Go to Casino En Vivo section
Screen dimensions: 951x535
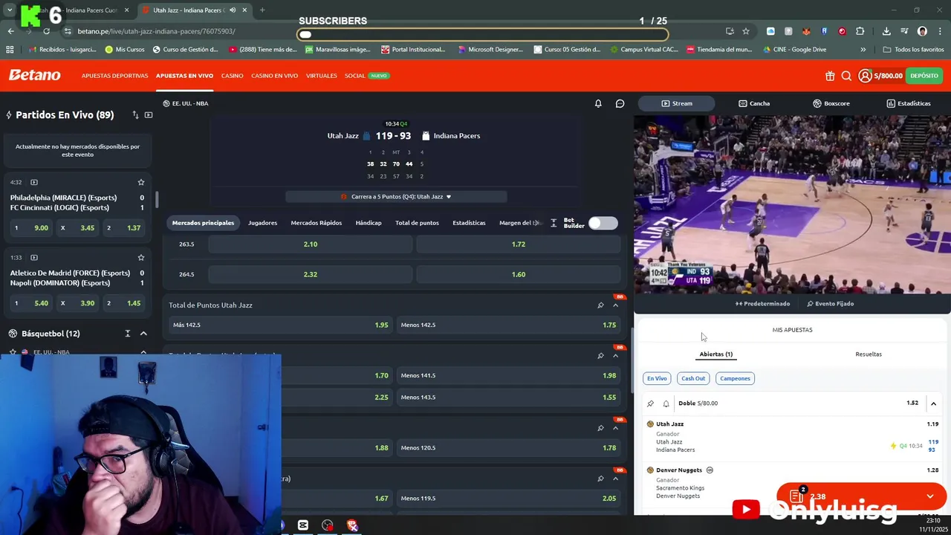tap(274, 76)
